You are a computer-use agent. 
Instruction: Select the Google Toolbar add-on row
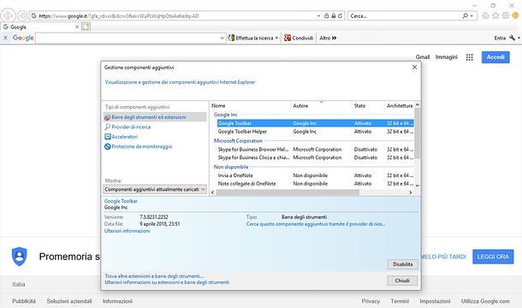point(315,123)
